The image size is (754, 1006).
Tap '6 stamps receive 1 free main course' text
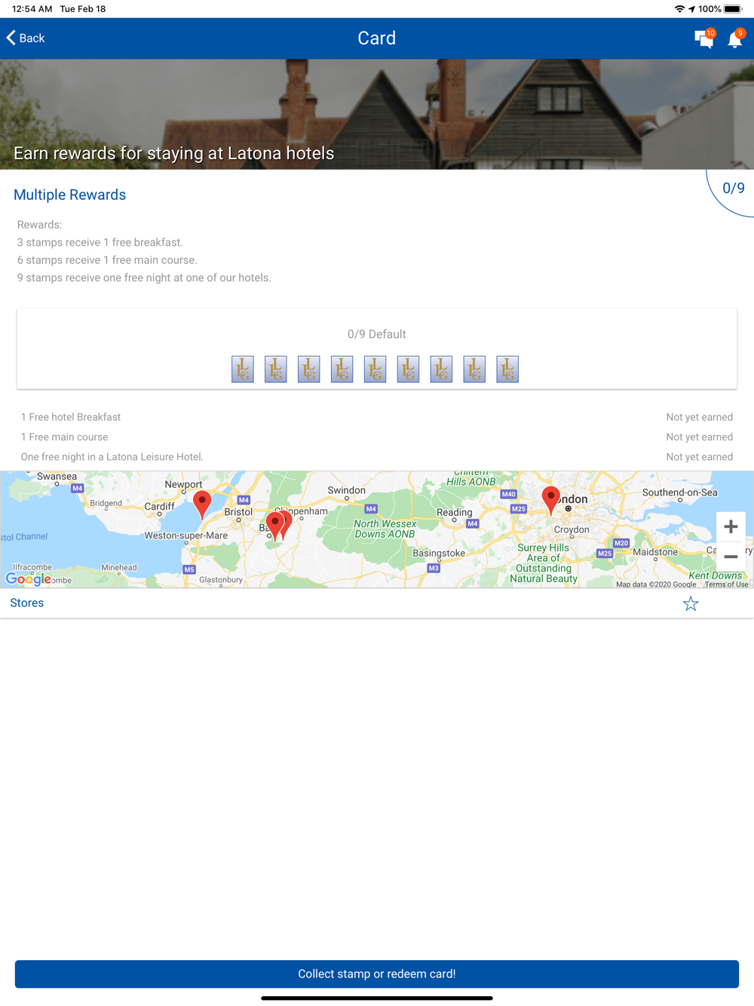pos(107,260)
